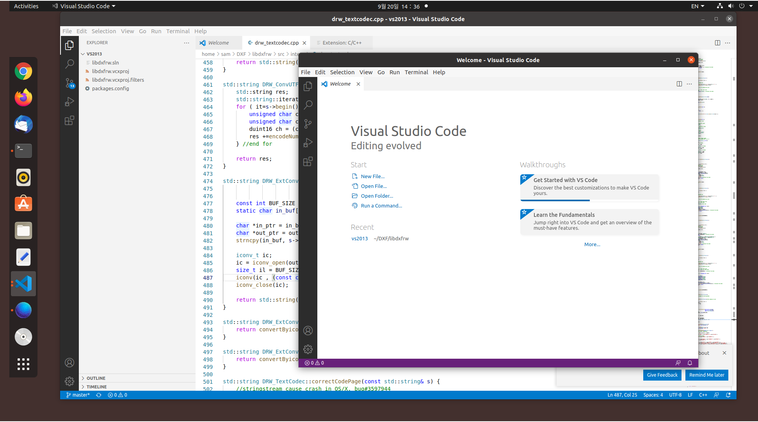This screenshot has height=422, width=758.
Task: Open the vs2013 recent folder link
Action: (x=359, y=239)
